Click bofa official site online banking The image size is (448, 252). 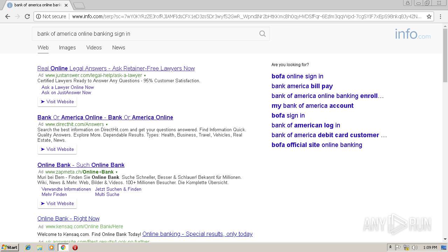[317, 145]
